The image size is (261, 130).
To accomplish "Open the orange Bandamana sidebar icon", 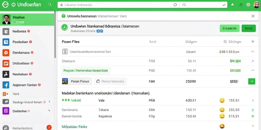I will pos(6,53).
